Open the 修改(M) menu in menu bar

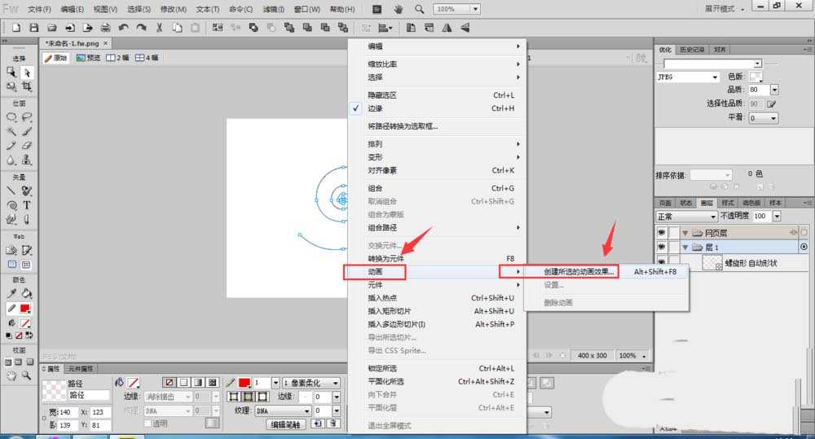pos(173,9)
